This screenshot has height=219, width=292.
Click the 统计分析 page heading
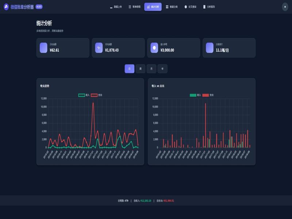pos(44,23)
